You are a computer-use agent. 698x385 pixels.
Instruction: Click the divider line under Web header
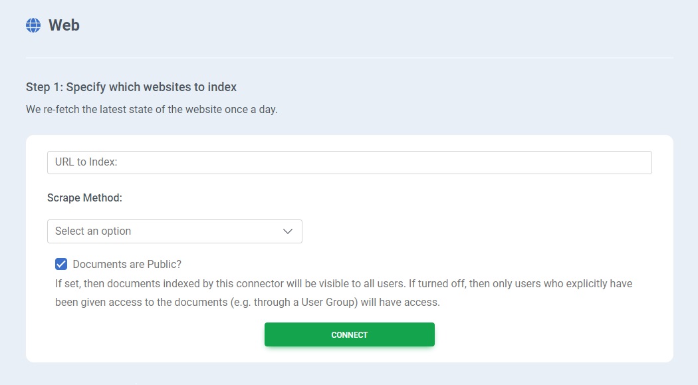349,58
